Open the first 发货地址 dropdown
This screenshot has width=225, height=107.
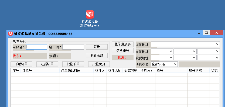click(x=162, y=51)
